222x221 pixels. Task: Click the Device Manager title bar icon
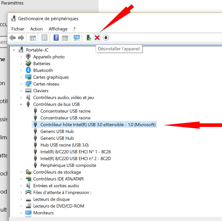click(13, 19)
